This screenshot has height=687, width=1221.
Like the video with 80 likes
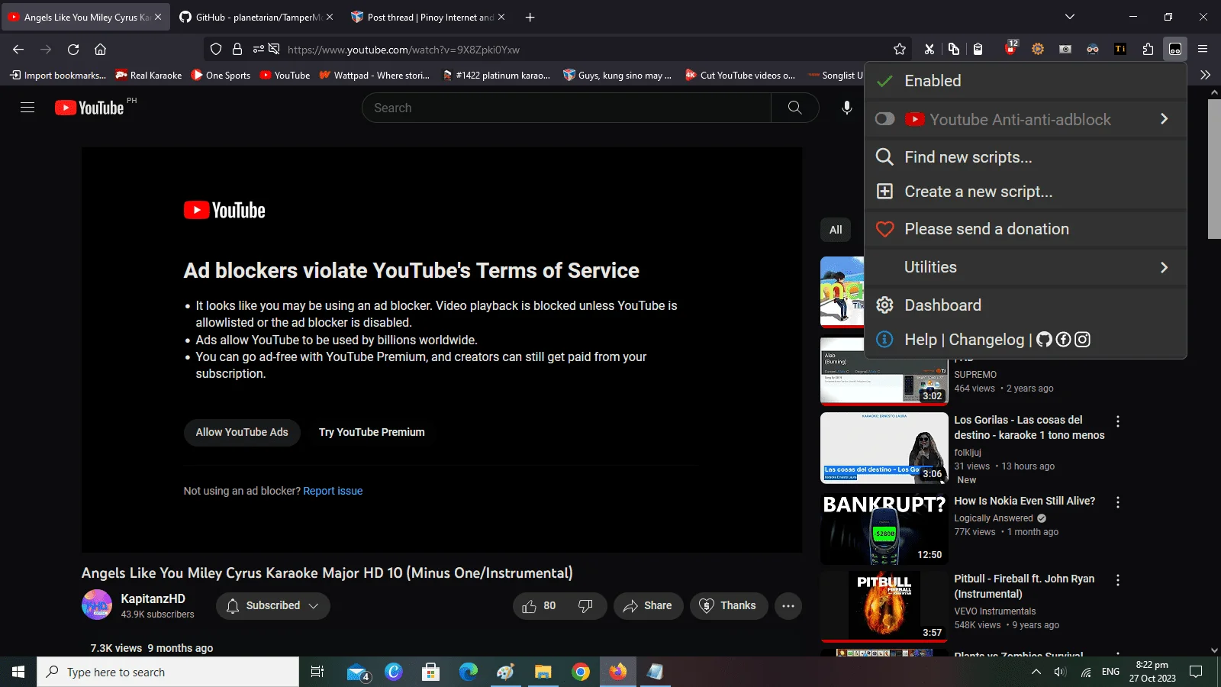pyautogui.click(x=540, y=606)
